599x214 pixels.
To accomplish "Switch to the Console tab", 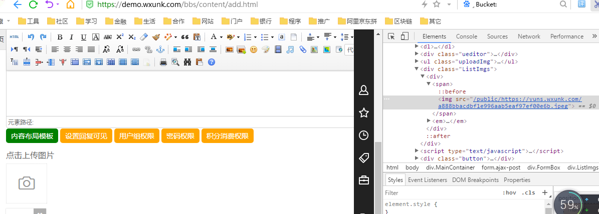I will [x=466, y=36].
